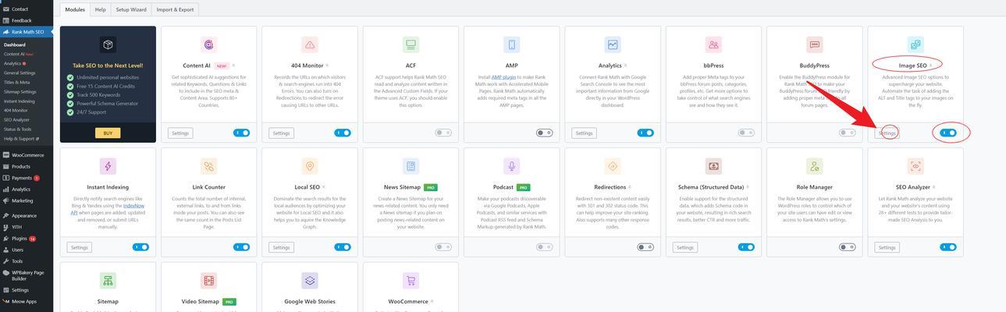Open SEO Analyzer Settings button
This screenshot has width=1006, height=312.
887,247
